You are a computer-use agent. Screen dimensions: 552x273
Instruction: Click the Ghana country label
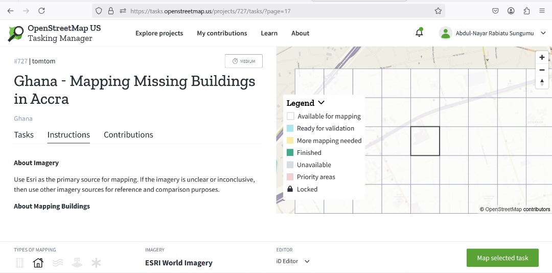coord(23,119)
